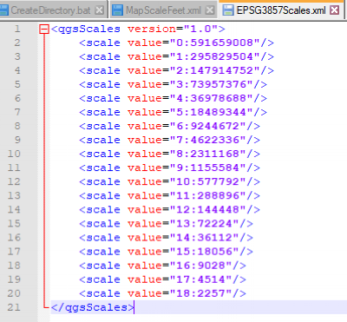Click the scale value "9:1155584"
Screen dimensions: 347x322
pos(208,168)
